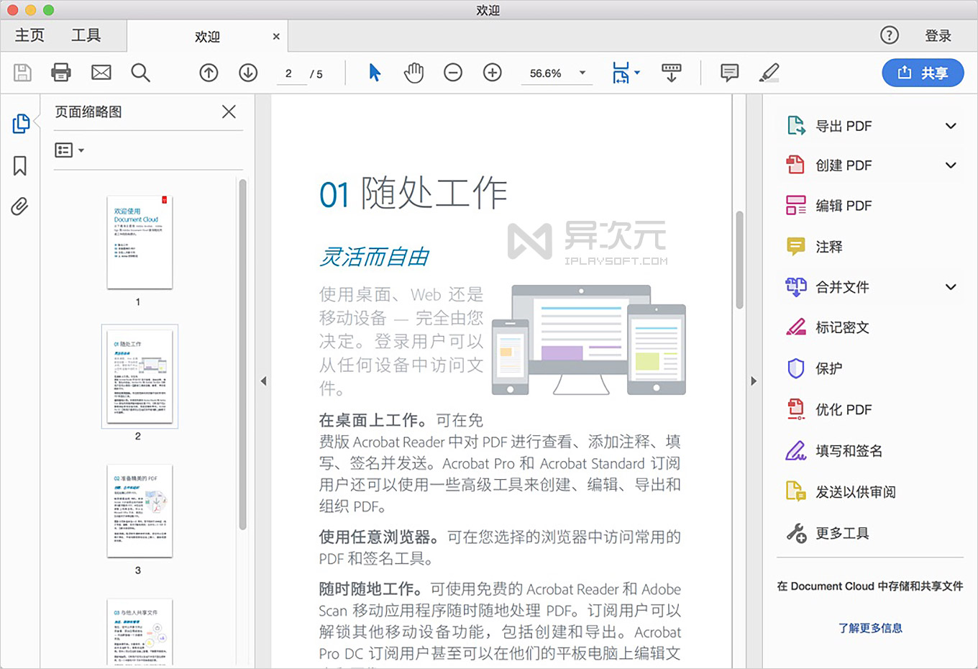Select the hand pan tool
Image resolution: width=978 pixels, height=669 pixels.
(x=413, y=73)
